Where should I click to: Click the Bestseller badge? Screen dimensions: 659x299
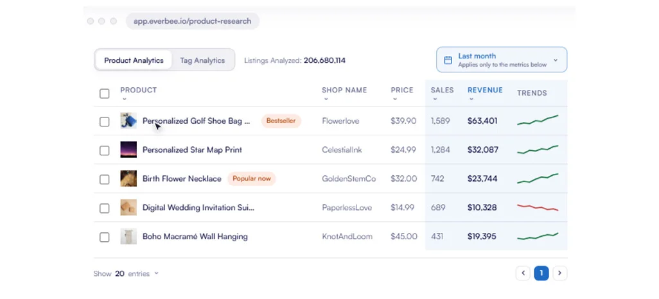[x=281, y=121]
